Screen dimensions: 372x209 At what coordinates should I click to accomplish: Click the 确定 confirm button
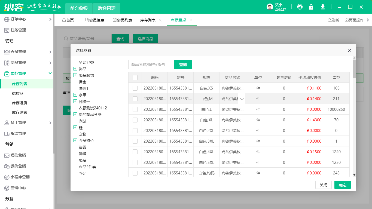click(342, 185)
